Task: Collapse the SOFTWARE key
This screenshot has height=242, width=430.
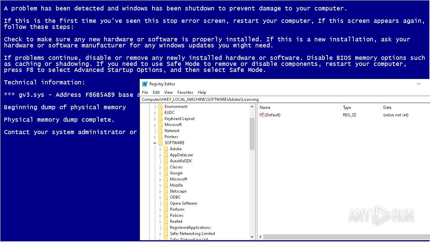Action: tap(155, 143)
